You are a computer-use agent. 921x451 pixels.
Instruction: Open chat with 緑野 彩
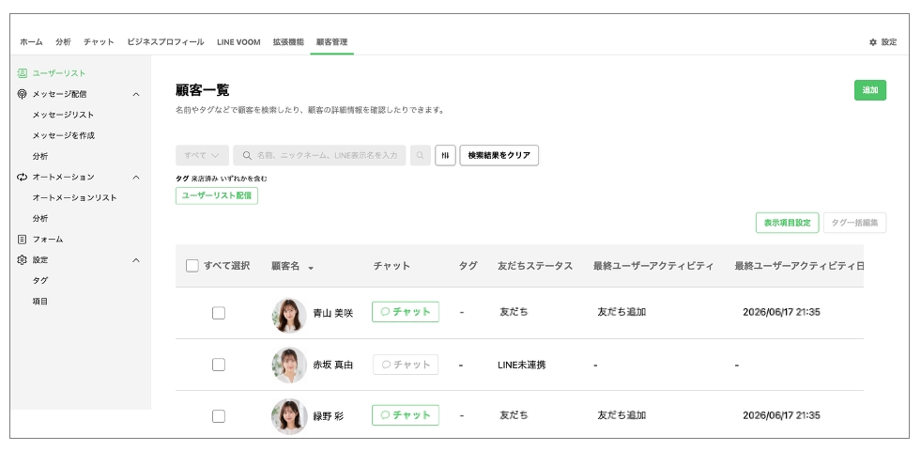[406, 415]
